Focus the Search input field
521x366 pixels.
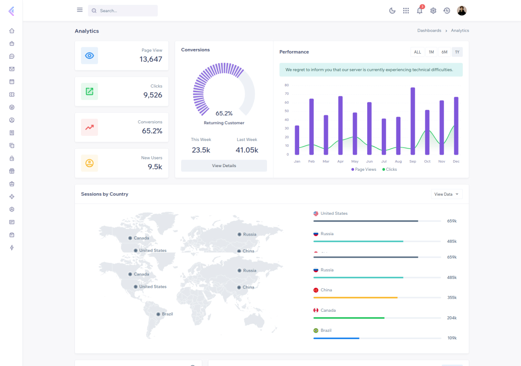[123, 11]
